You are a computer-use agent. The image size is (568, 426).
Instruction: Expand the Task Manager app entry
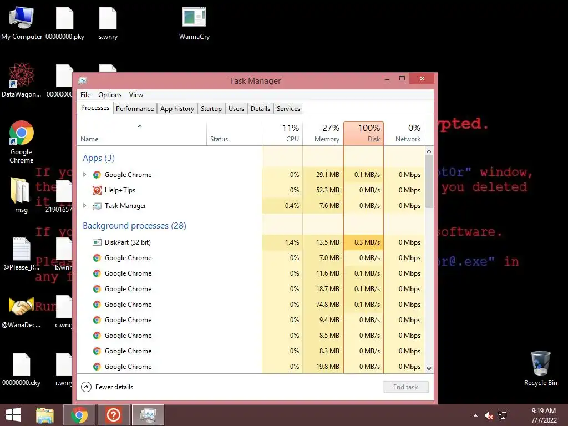pos(84,206)
